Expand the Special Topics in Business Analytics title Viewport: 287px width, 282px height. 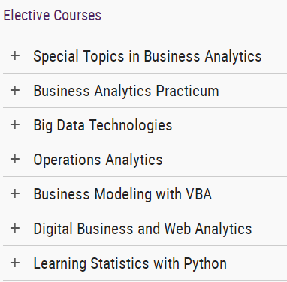click(147, 56)
